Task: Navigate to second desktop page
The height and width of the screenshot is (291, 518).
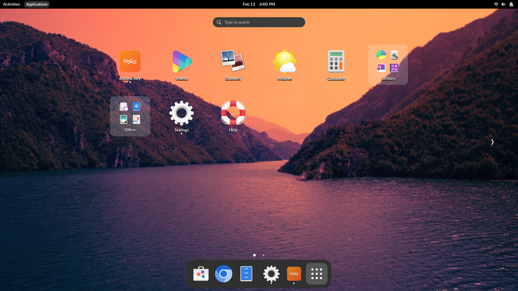Action: 264,255
